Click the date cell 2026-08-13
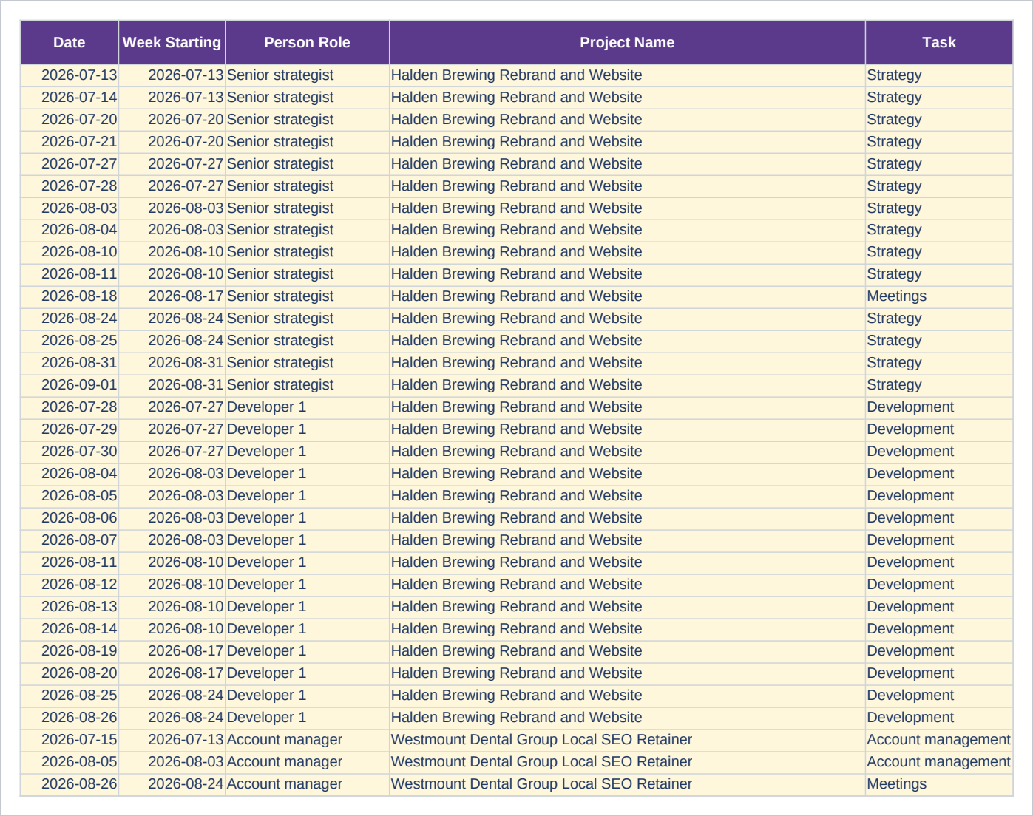This screenshot has height=816, width=1033. coord(70,607)
